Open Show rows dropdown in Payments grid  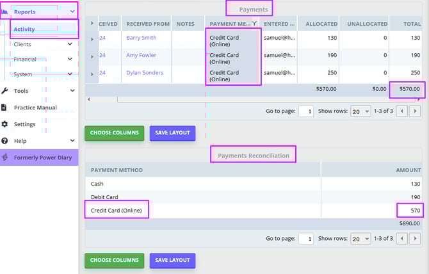click(x=361, y=111)
